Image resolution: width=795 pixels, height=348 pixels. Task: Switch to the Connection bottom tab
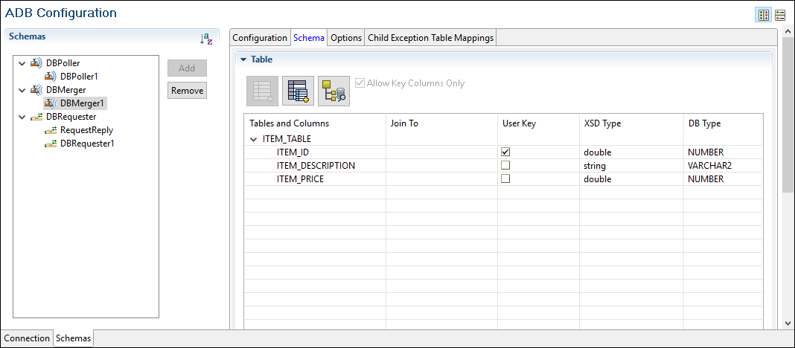(27, 338)
